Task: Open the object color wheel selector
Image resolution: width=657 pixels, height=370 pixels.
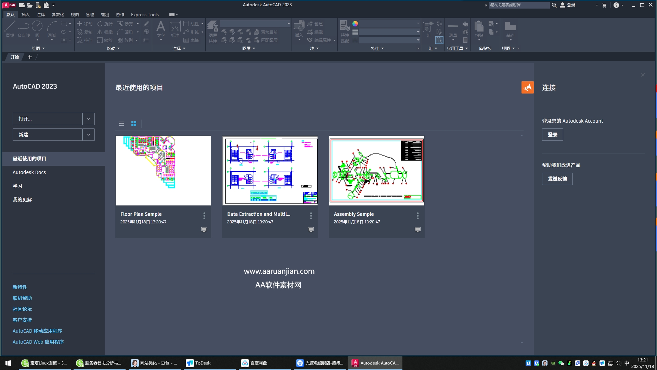Action: pos(356,24)
